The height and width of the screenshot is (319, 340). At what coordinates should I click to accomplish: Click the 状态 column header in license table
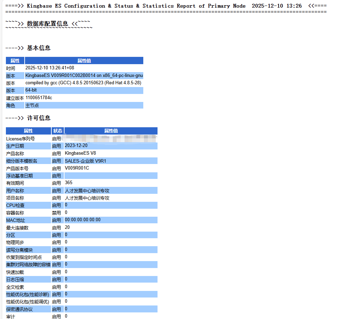pos(58,131)
